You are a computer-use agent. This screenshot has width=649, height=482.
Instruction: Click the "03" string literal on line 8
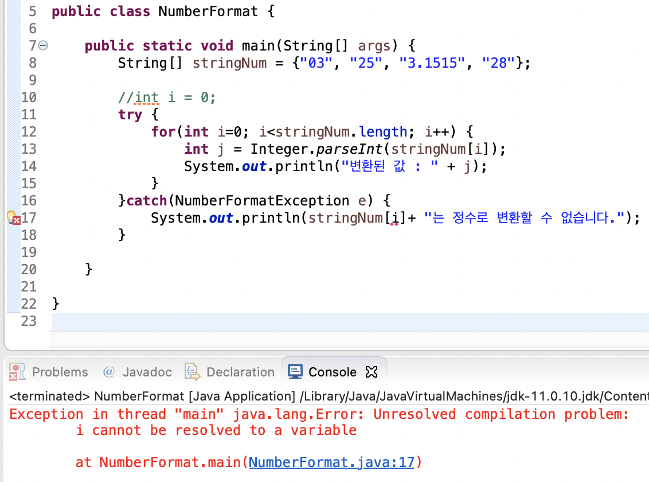coord(316,63)
